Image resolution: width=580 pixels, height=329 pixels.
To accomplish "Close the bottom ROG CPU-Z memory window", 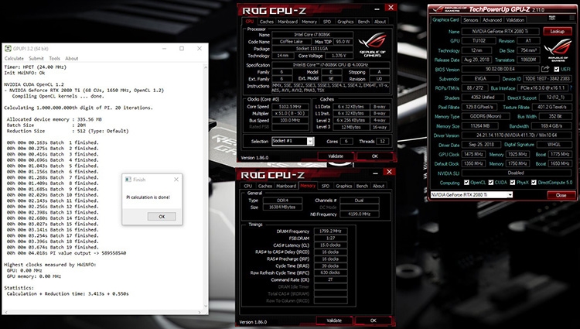I will tap(389, 172).
